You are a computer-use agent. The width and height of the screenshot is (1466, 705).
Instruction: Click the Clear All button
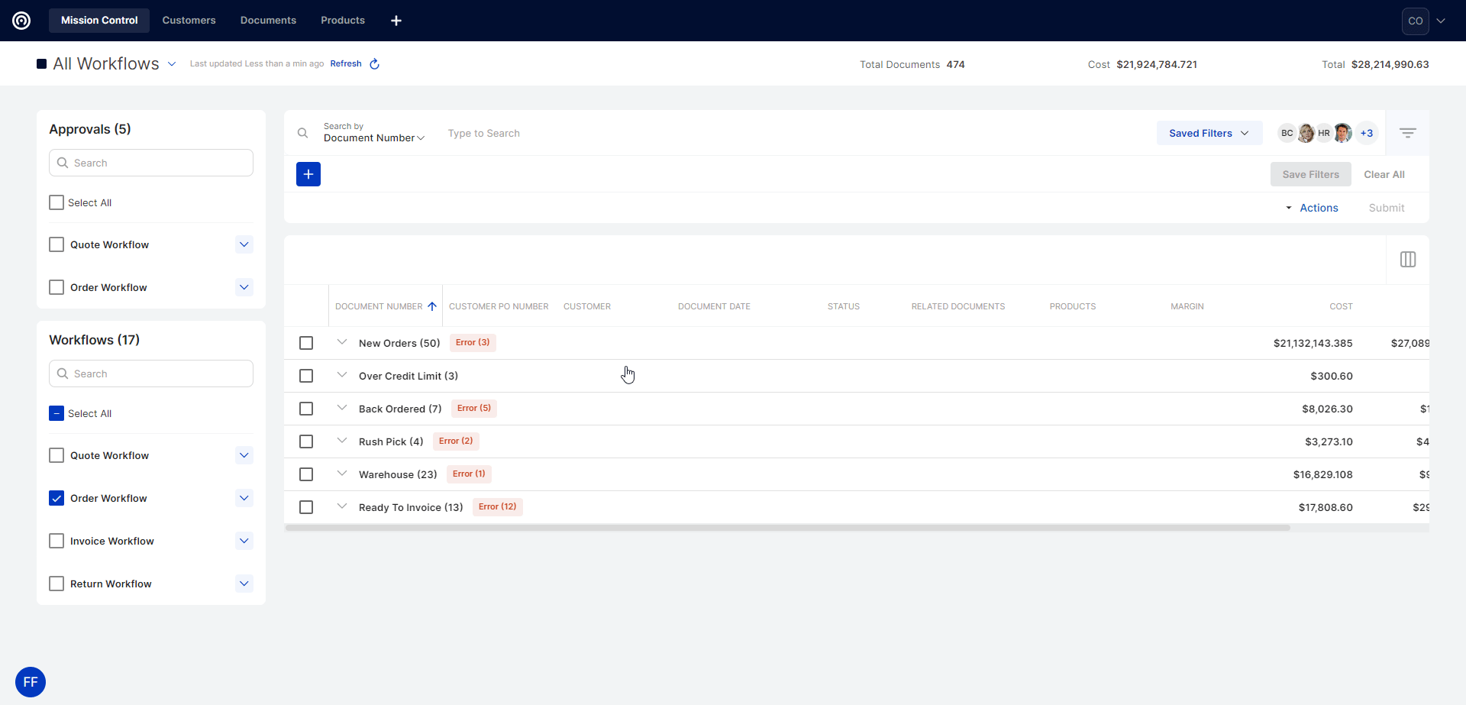1384,174
